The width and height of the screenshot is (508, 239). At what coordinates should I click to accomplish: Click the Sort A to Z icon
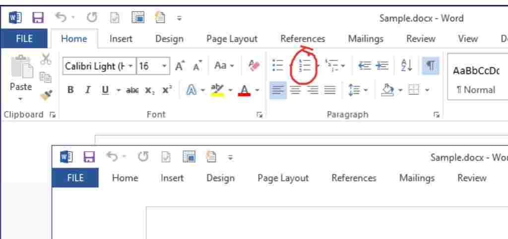(x=406, y=66)
